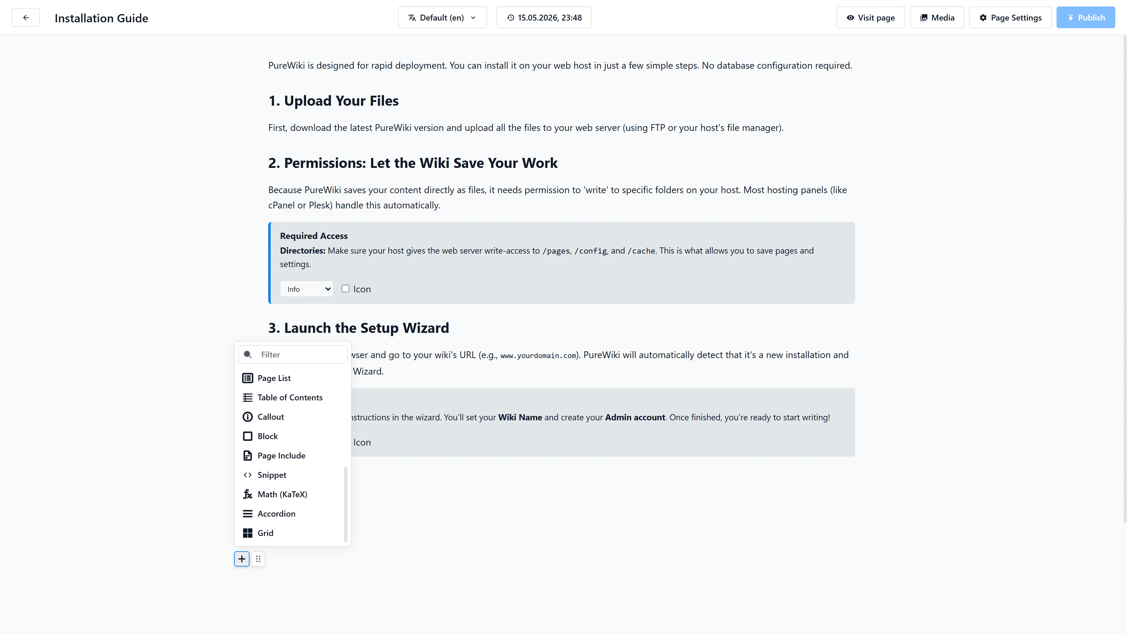The width and height of the screenshot is (1127, 634).
Task: Click the drag handle dots icon
Action: [258, 559]
